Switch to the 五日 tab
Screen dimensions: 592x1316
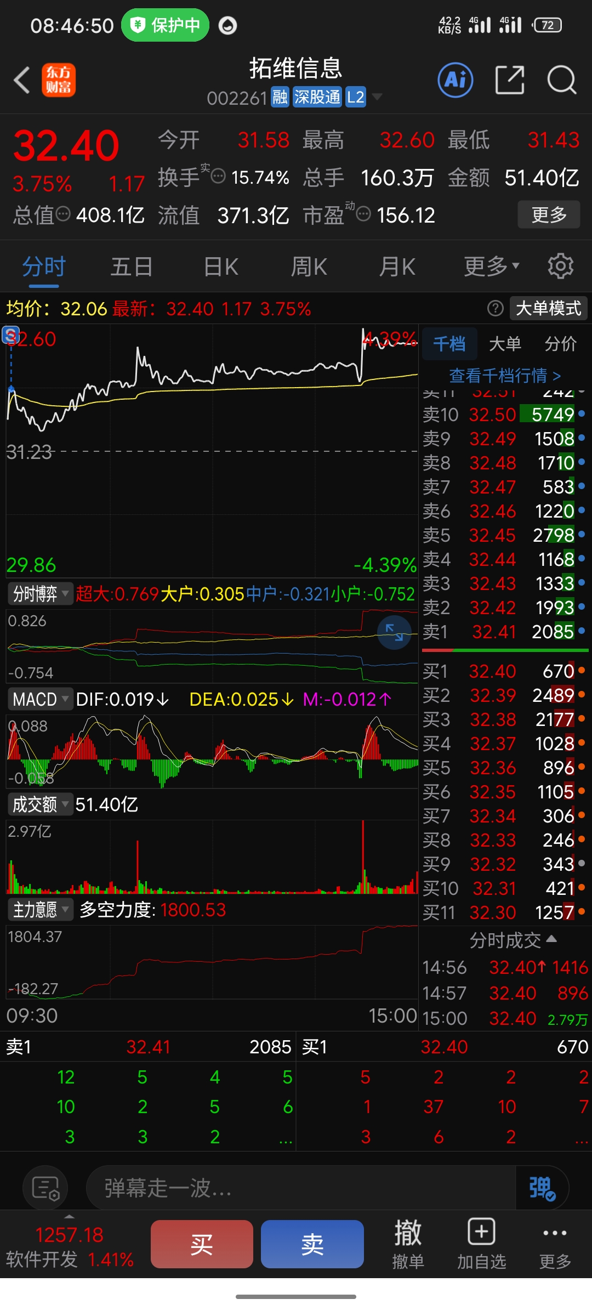(132, 267)
